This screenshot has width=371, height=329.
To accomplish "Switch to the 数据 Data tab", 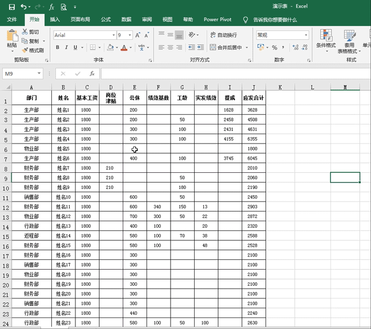I will 126,20.
